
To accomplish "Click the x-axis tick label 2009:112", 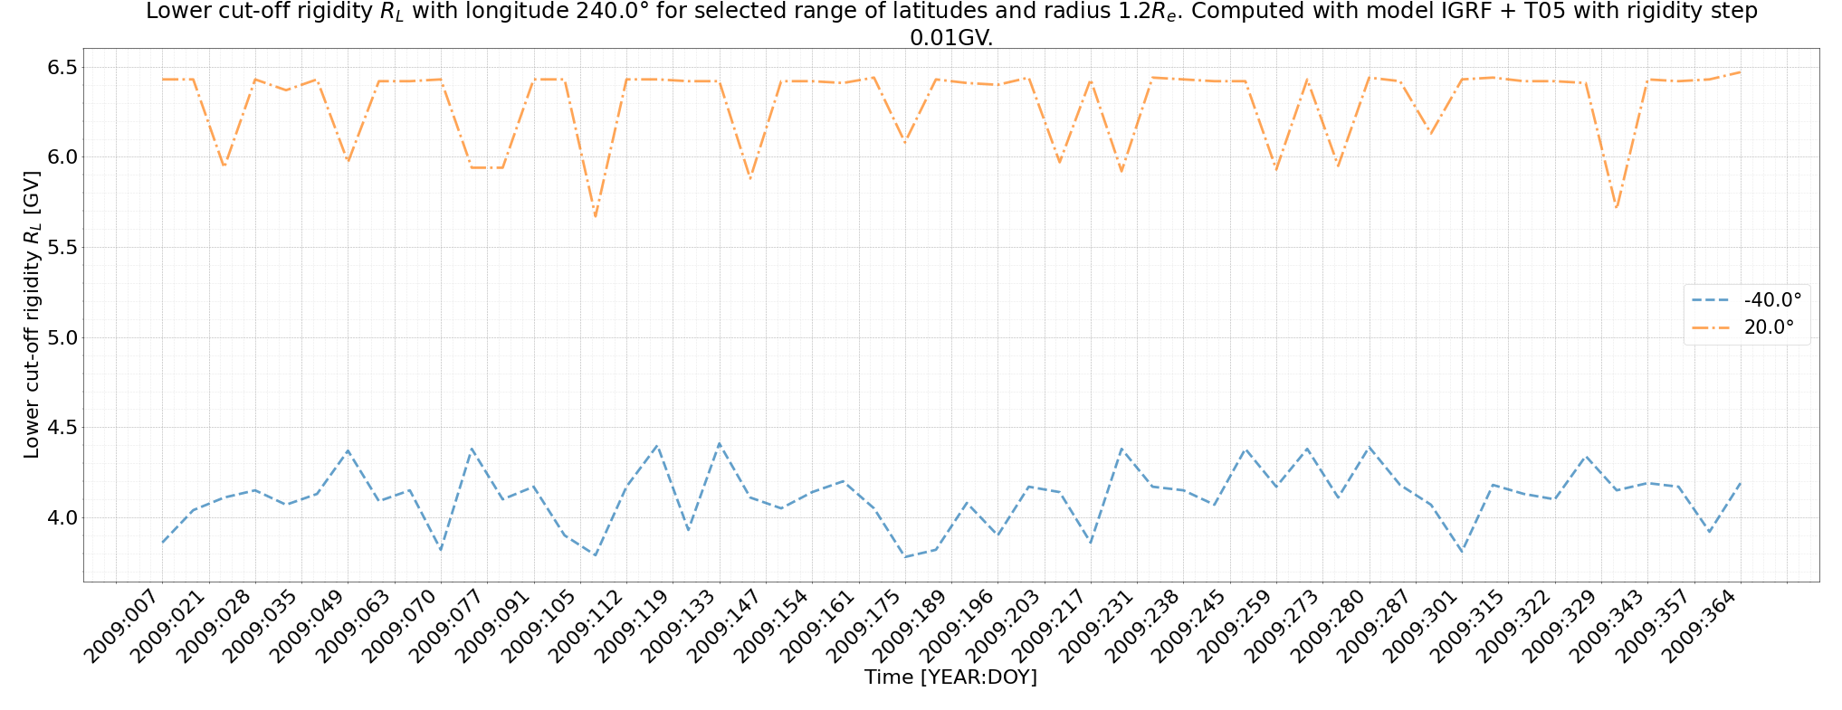I will (x=586, y=626).
